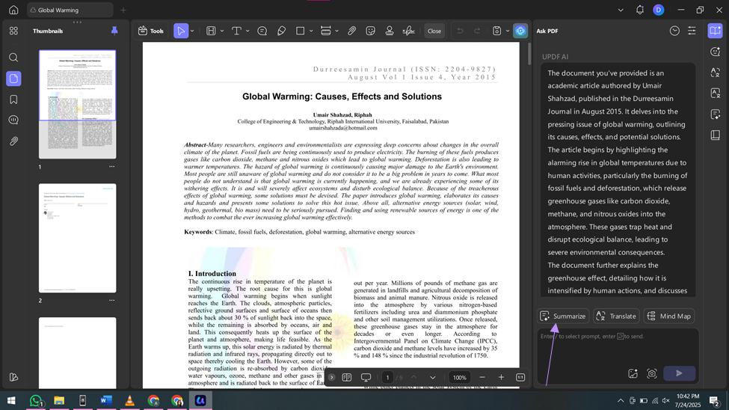
Task: Select the measure tool
Action: 326,31
